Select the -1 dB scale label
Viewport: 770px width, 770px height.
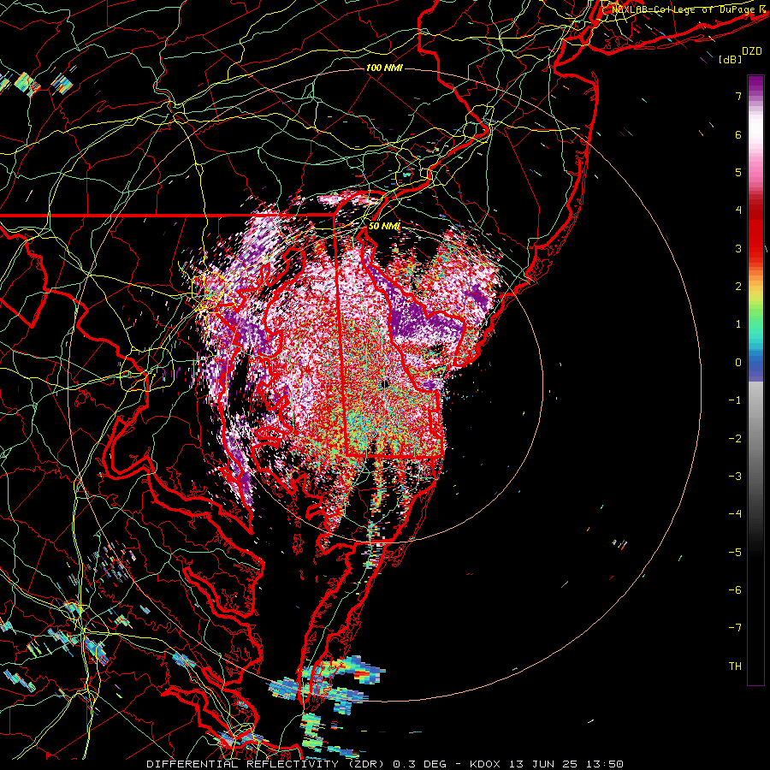pos(735,400)
